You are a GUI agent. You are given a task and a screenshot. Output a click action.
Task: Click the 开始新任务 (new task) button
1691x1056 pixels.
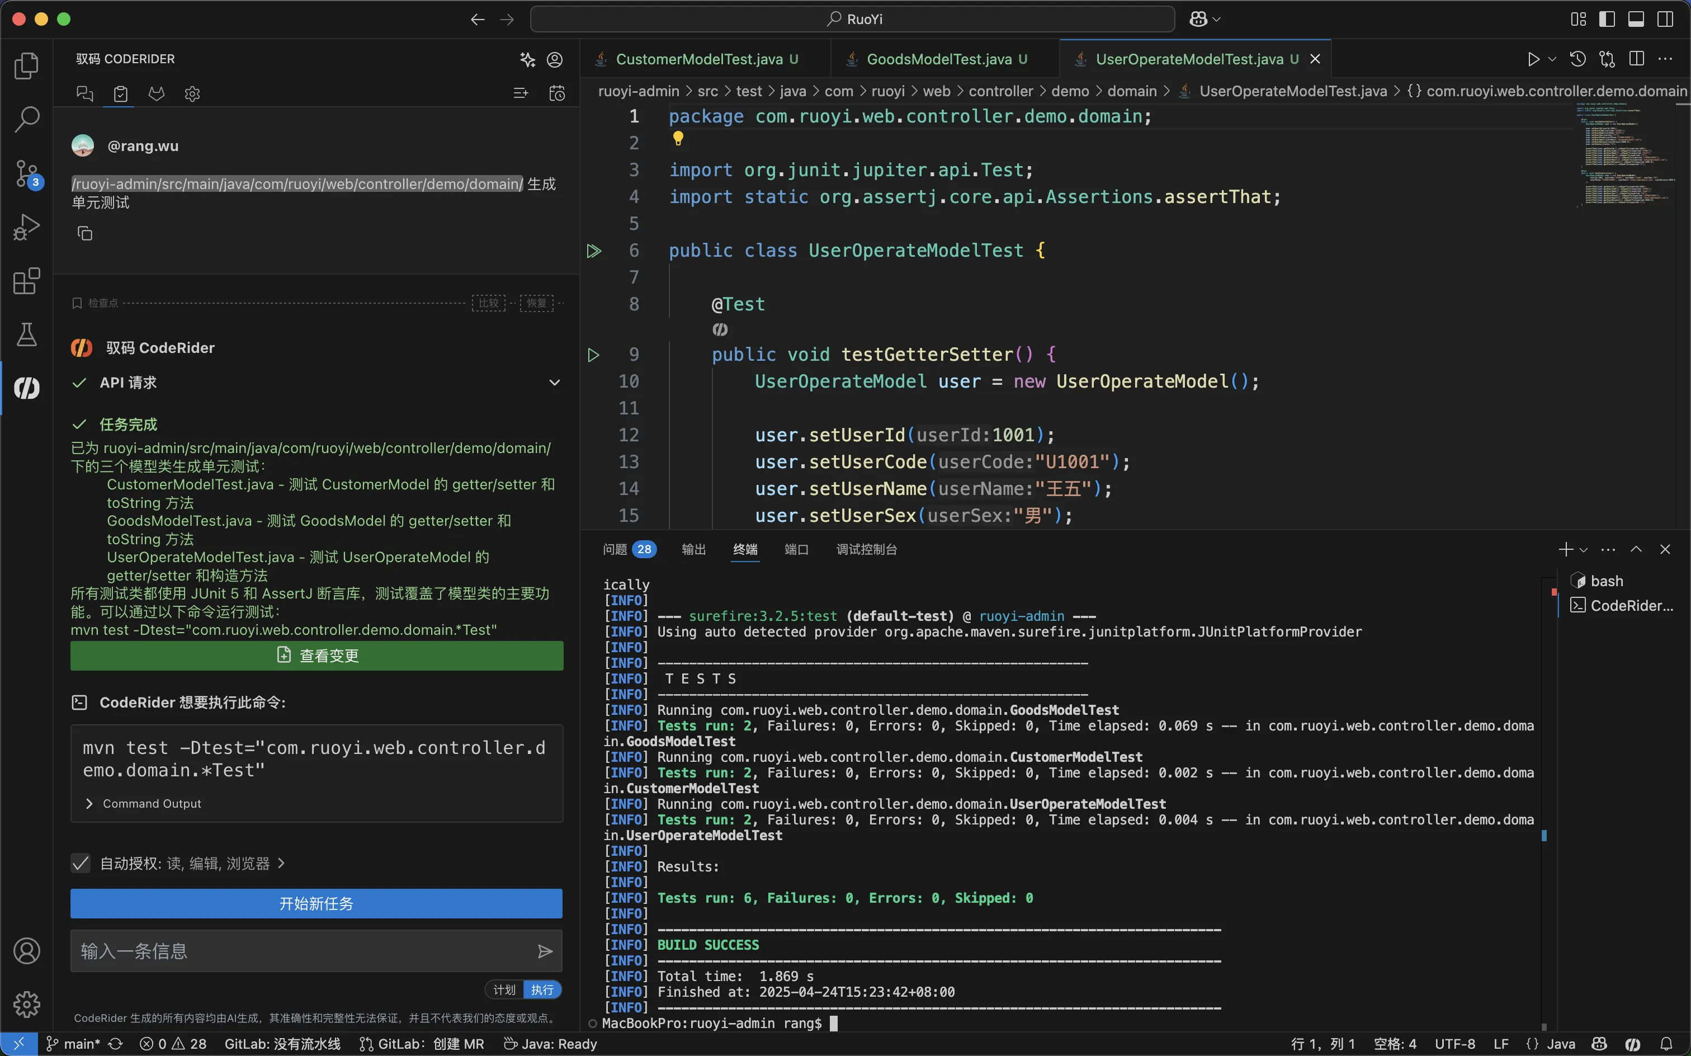(317, 903)
